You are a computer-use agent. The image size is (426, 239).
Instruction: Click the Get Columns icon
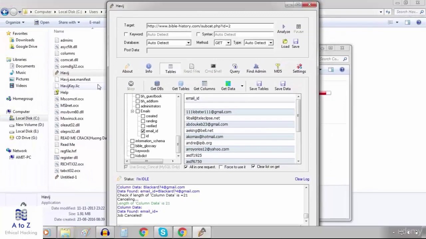click(204, 83)
